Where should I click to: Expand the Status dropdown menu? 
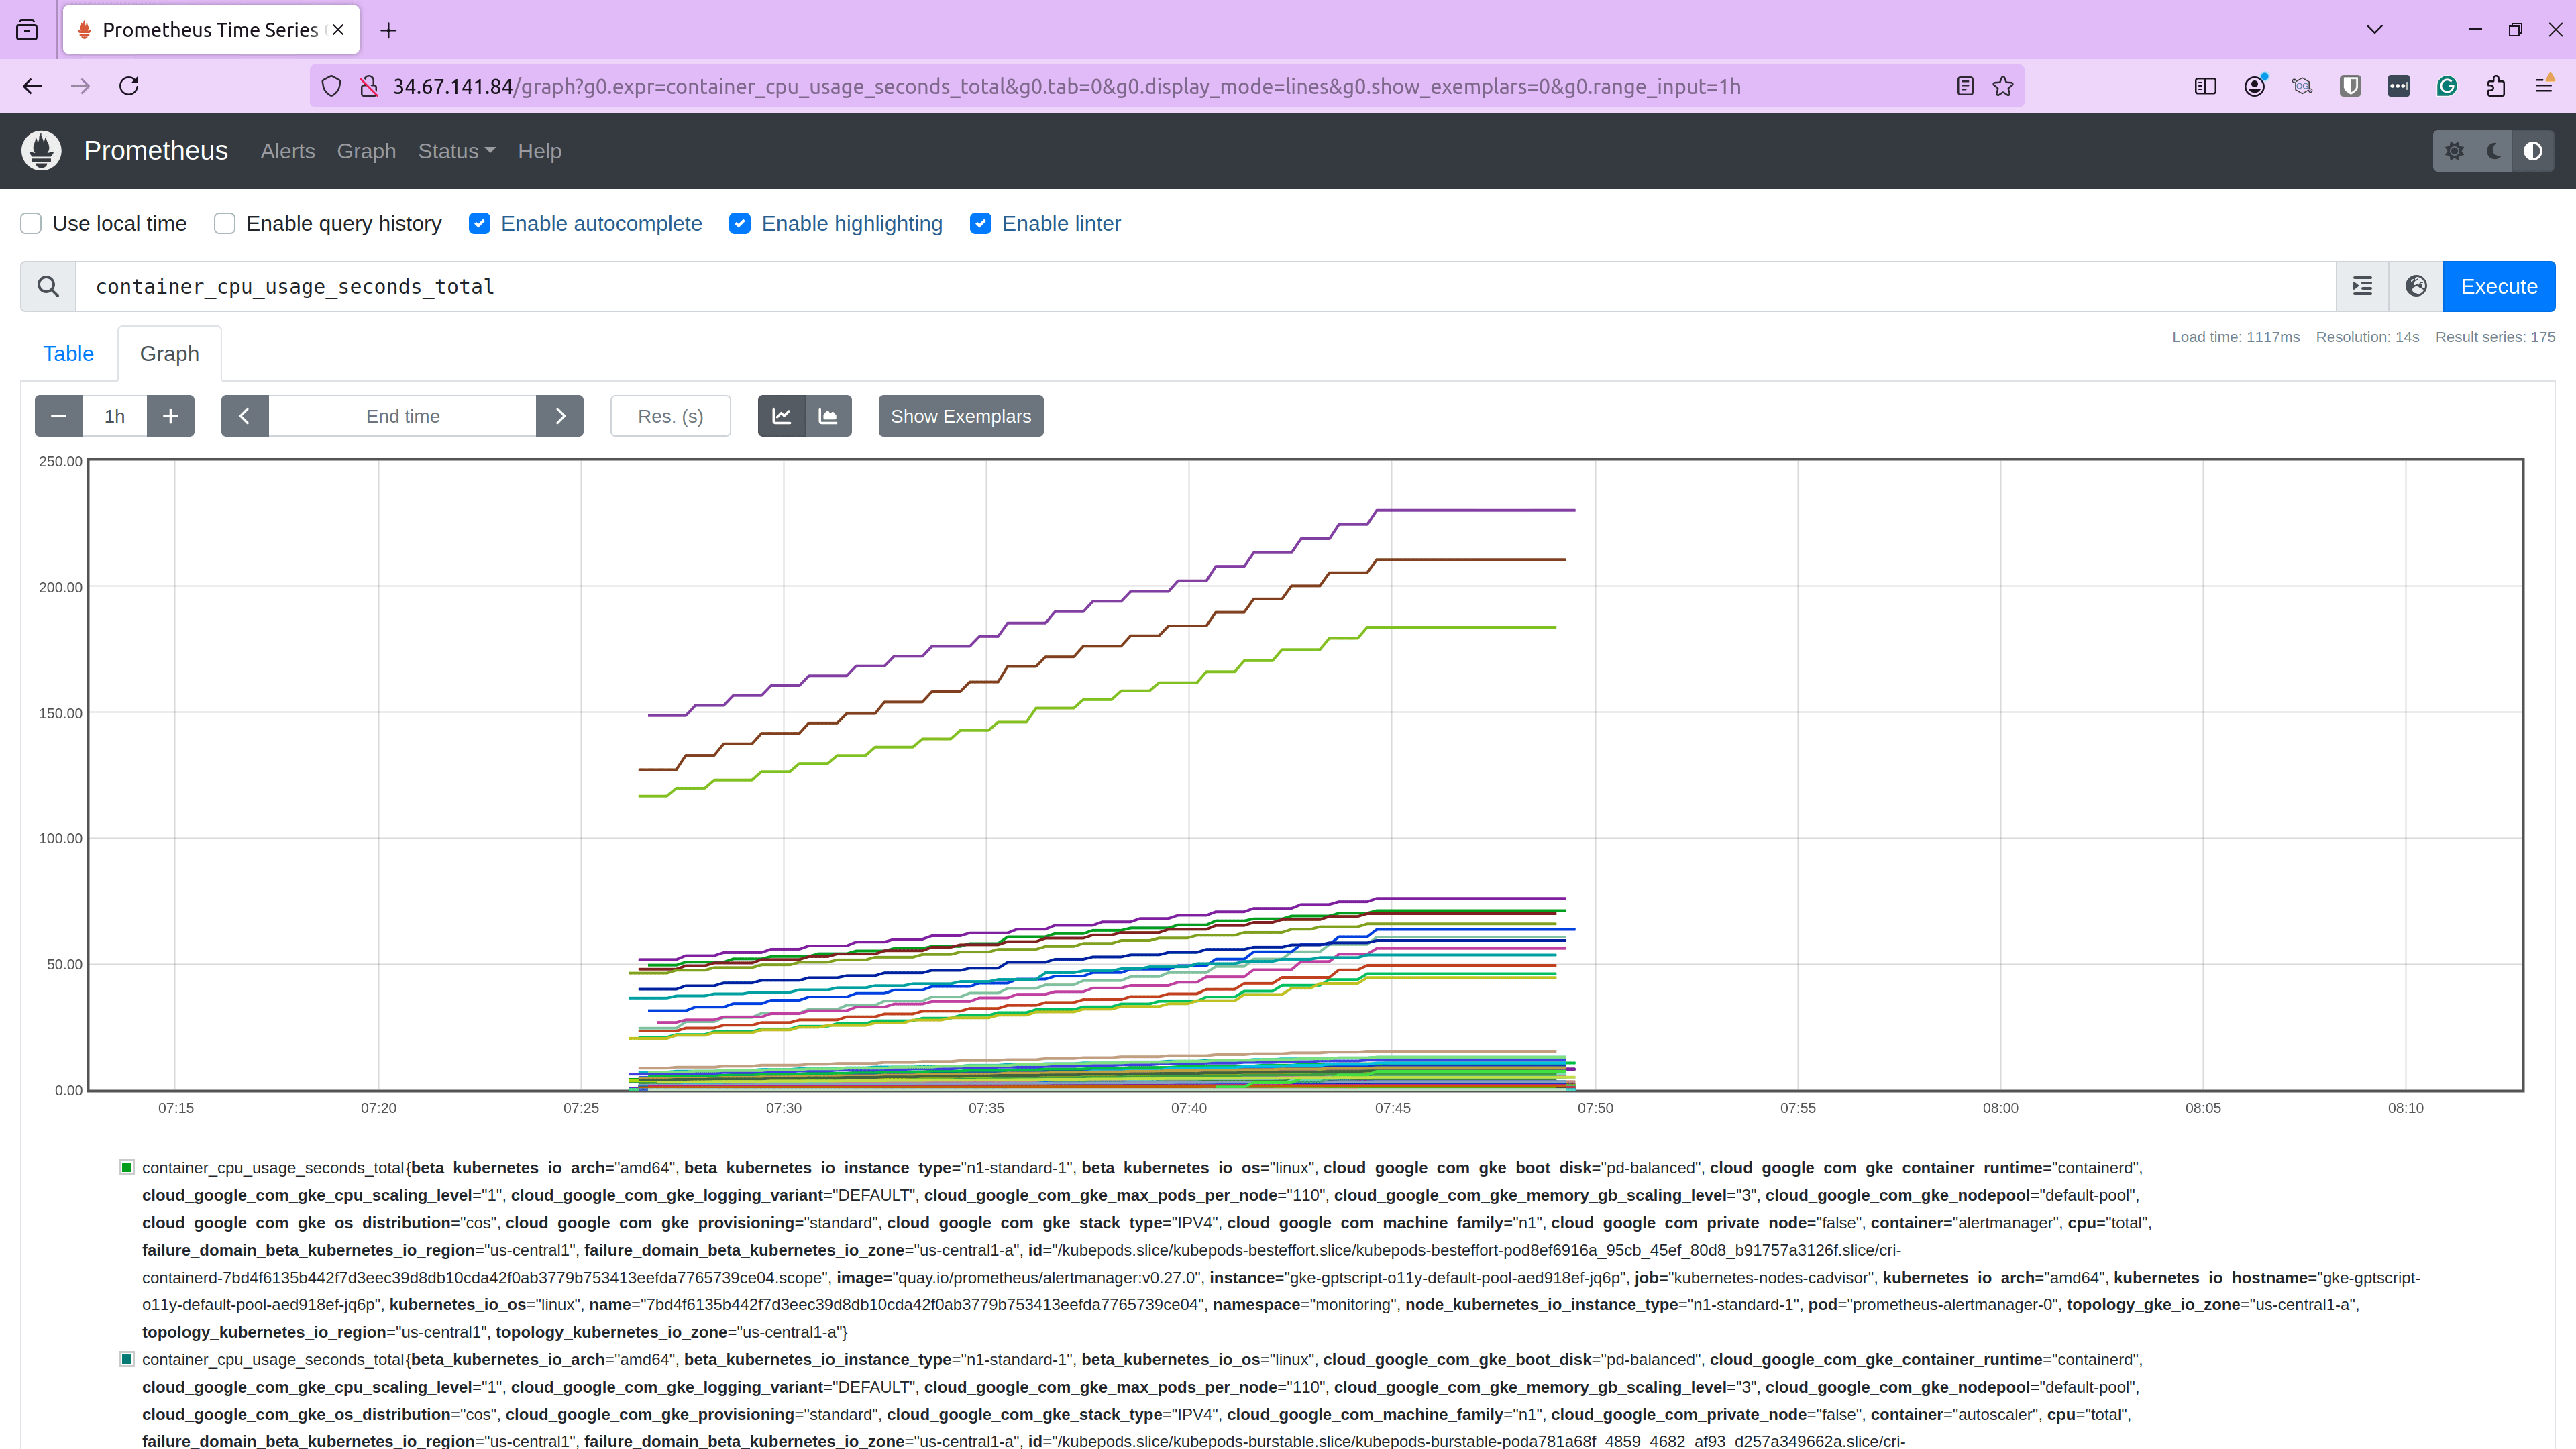coord(457,151)
